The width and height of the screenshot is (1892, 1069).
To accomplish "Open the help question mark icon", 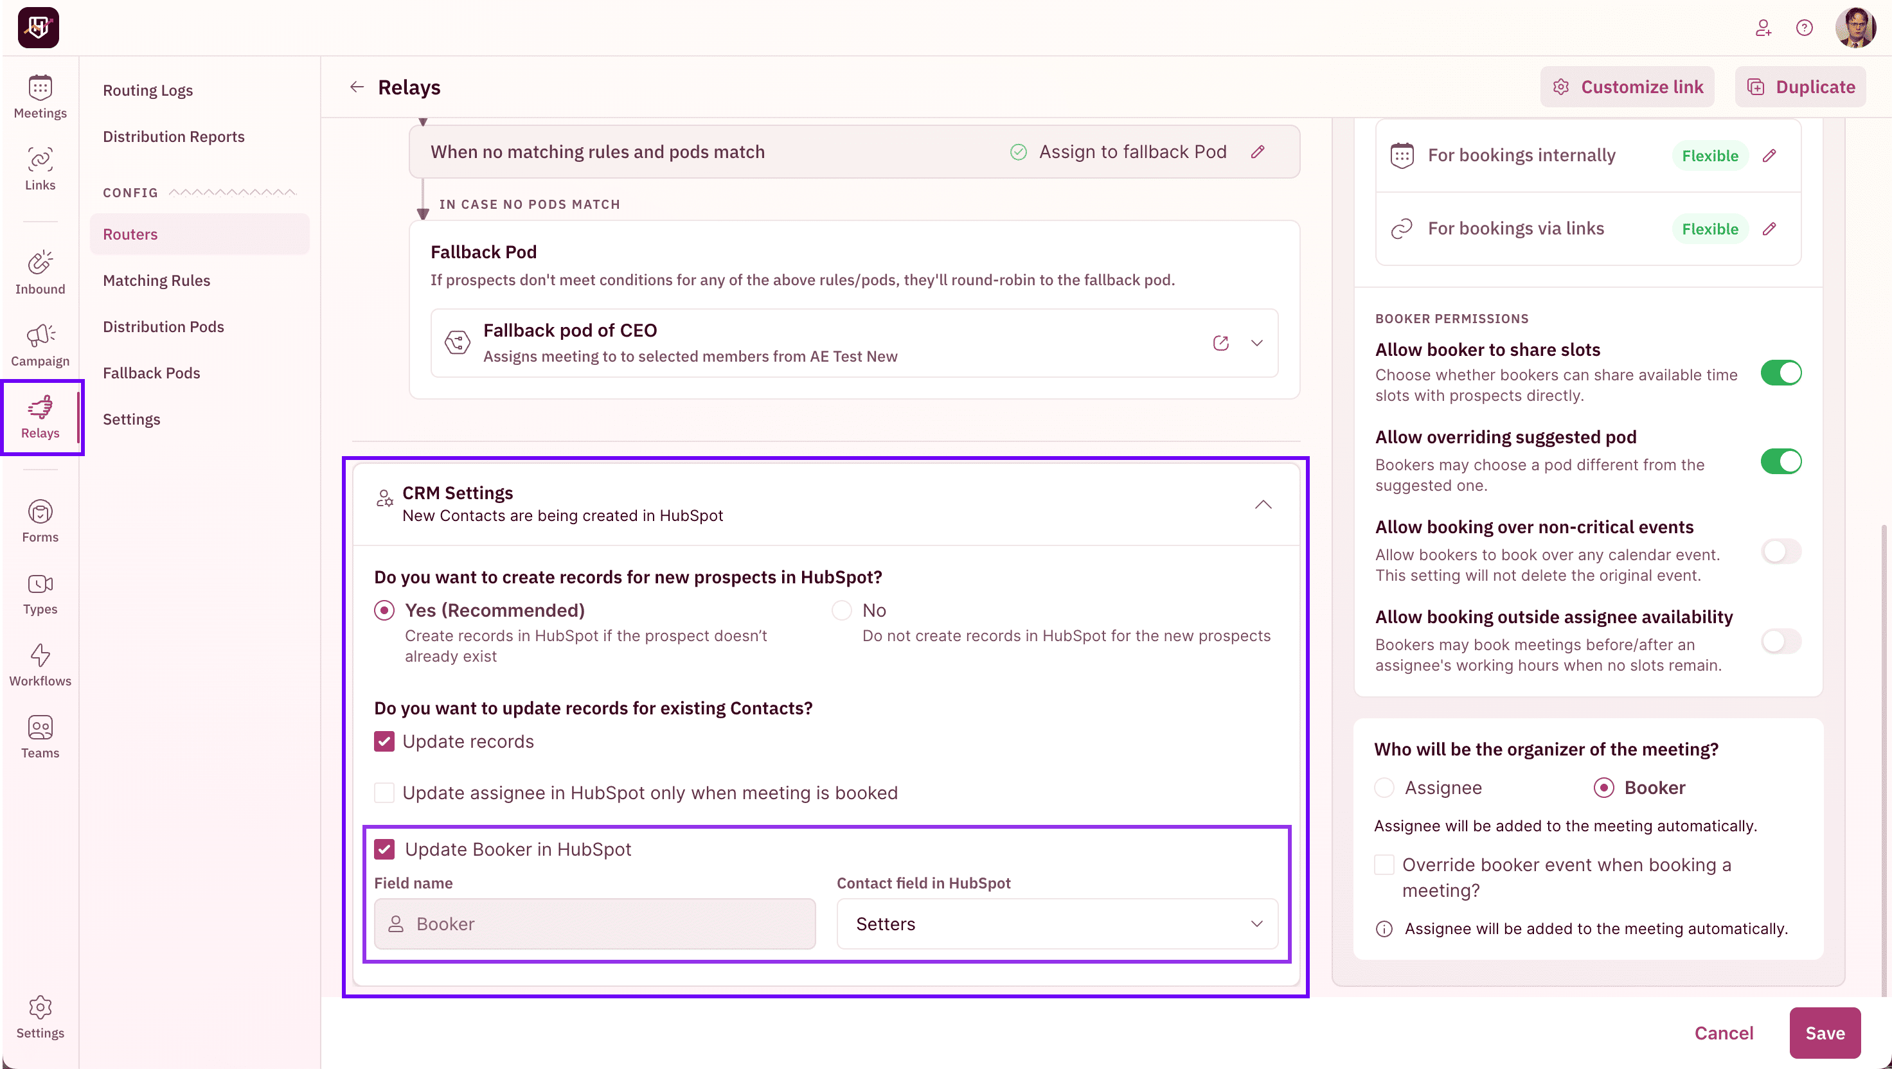I will [x=1804, y=28].
